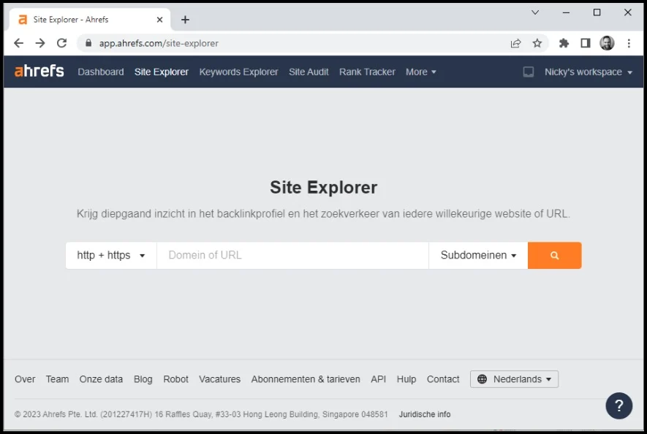Click the Domein of URL input field

[x=292, y=256]
